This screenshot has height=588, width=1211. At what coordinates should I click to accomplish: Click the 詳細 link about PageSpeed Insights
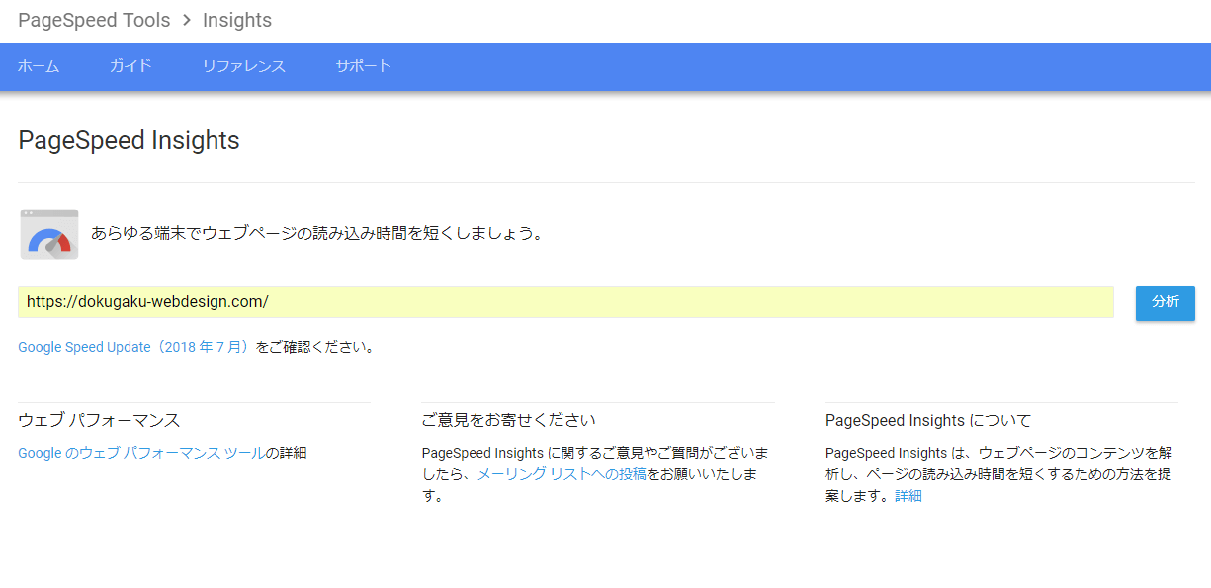(908, 496)
